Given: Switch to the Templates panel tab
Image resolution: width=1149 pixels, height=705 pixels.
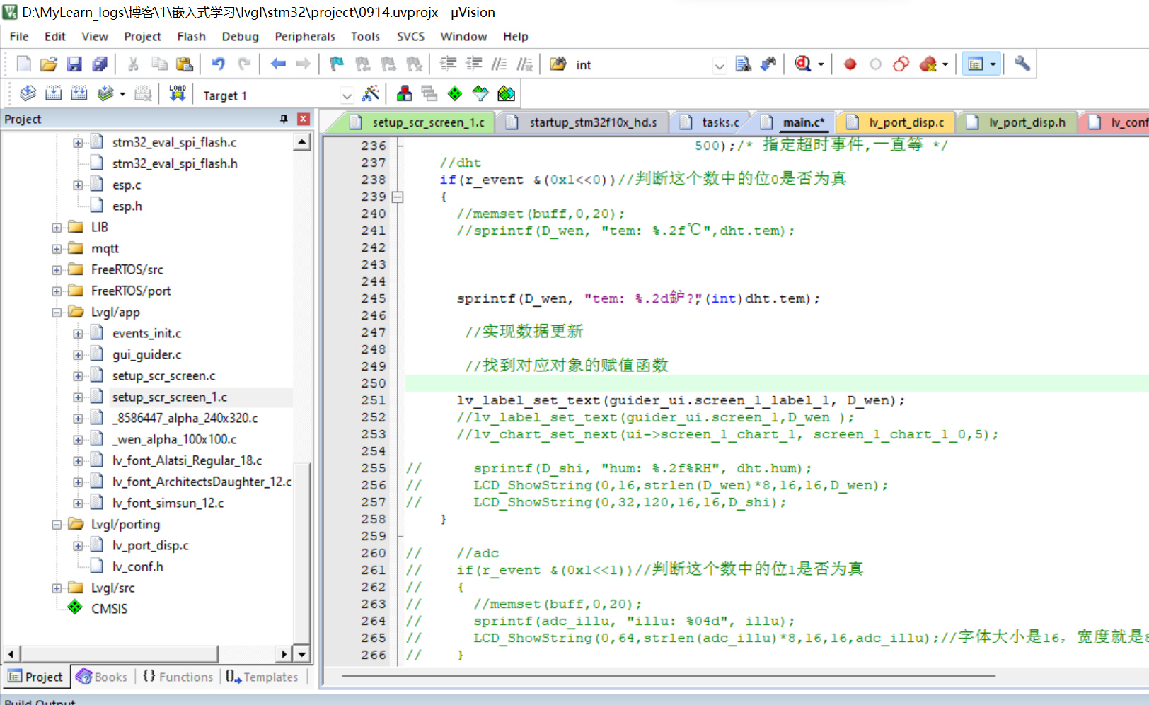Looking at the screenshot, I should pyautogui.click(x=262, y=677).
